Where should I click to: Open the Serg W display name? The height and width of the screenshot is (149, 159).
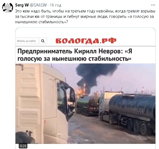pyautogui.click(x=22, y=5)
